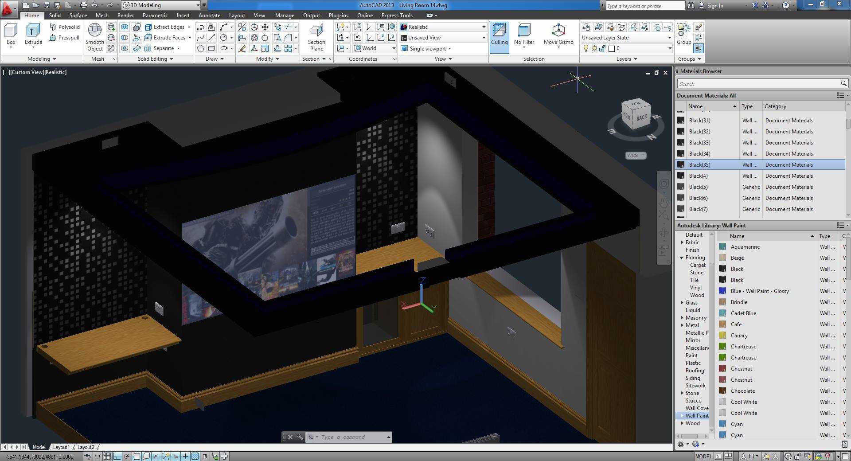Click the No Filter selection icon
Viewport: 851px width, 461px height.
pos(524,35)
